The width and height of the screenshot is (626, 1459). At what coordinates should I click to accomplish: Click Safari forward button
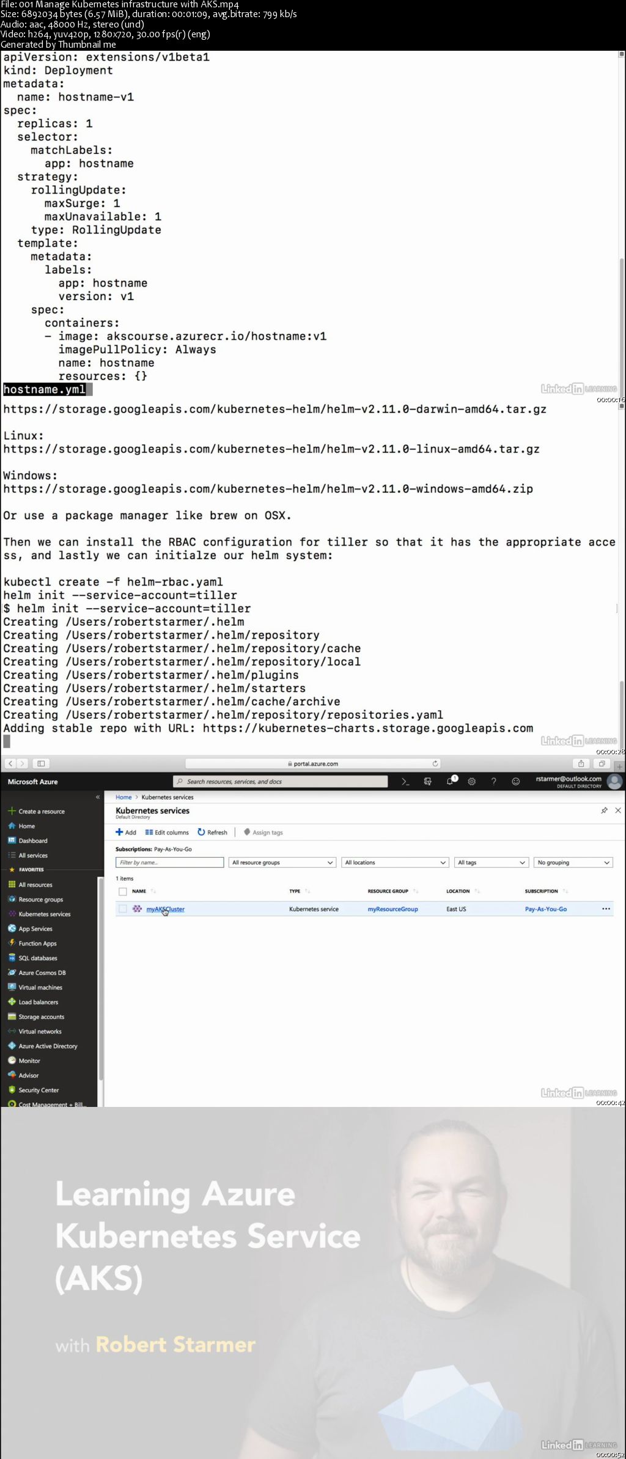point(22,763)
